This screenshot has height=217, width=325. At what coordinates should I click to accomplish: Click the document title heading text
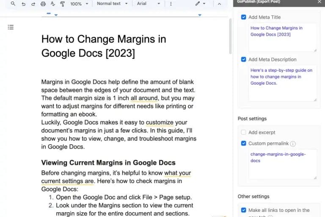(x=104, y=46)
